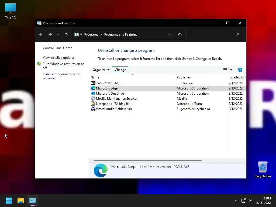Go up one level arrow
276x207 pixels.
click(66, 34)
